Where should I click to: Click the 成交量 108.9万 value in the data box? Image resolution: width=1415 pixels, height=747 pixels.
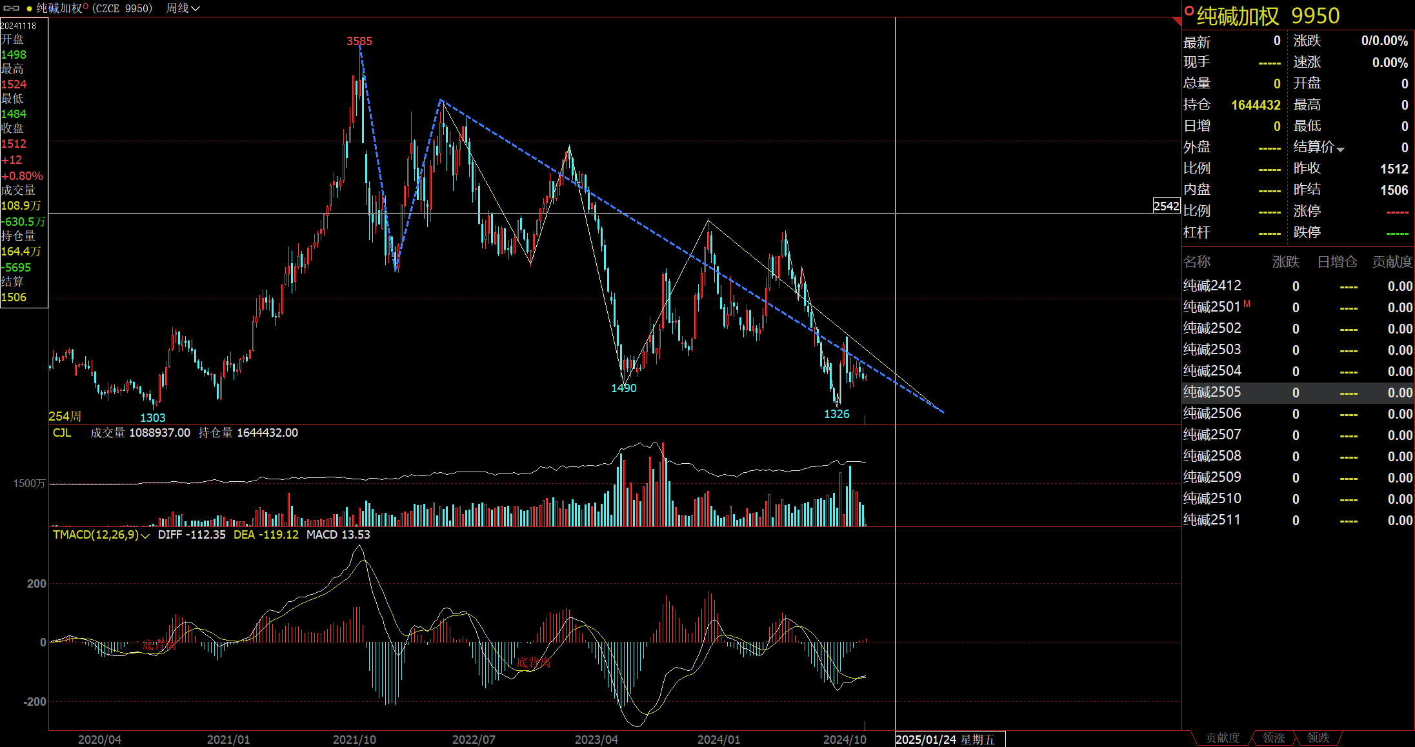[21, 206]
